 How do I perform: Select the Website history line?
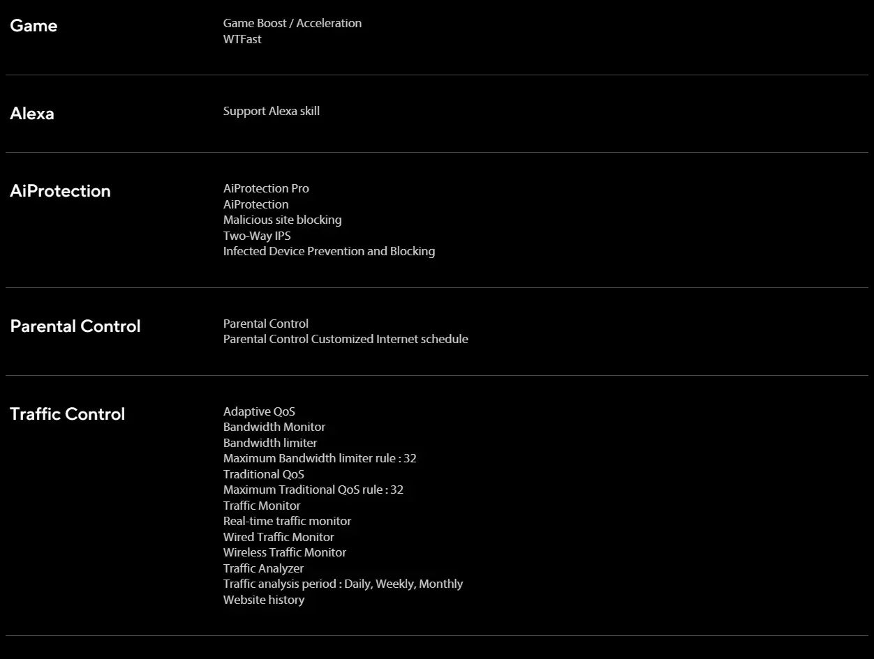[264, 600]
